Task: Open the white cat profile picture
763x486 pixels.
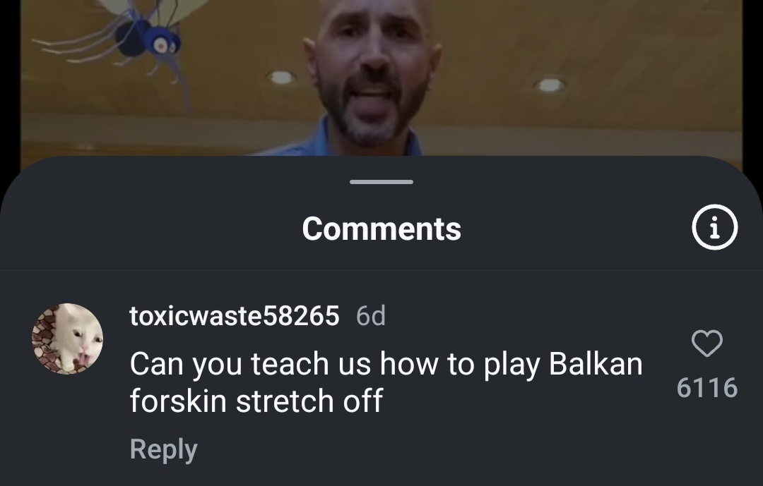Action: 67,339
